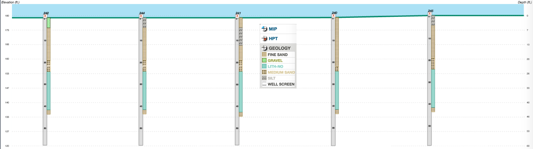Click the teal LITH-NO interval in well 240

click(337, 90)
